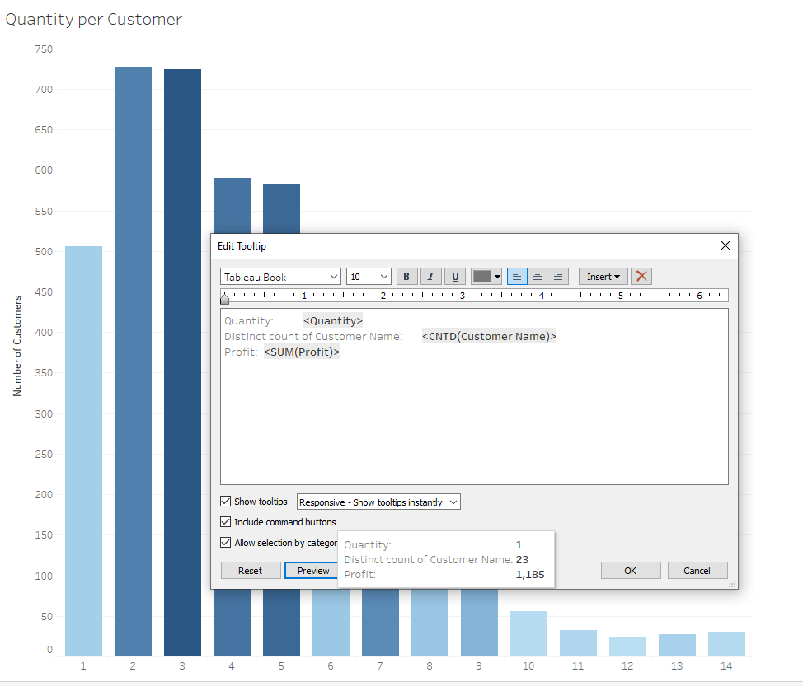Toggle Underline formatting in tooltip editor

point(455,276)
